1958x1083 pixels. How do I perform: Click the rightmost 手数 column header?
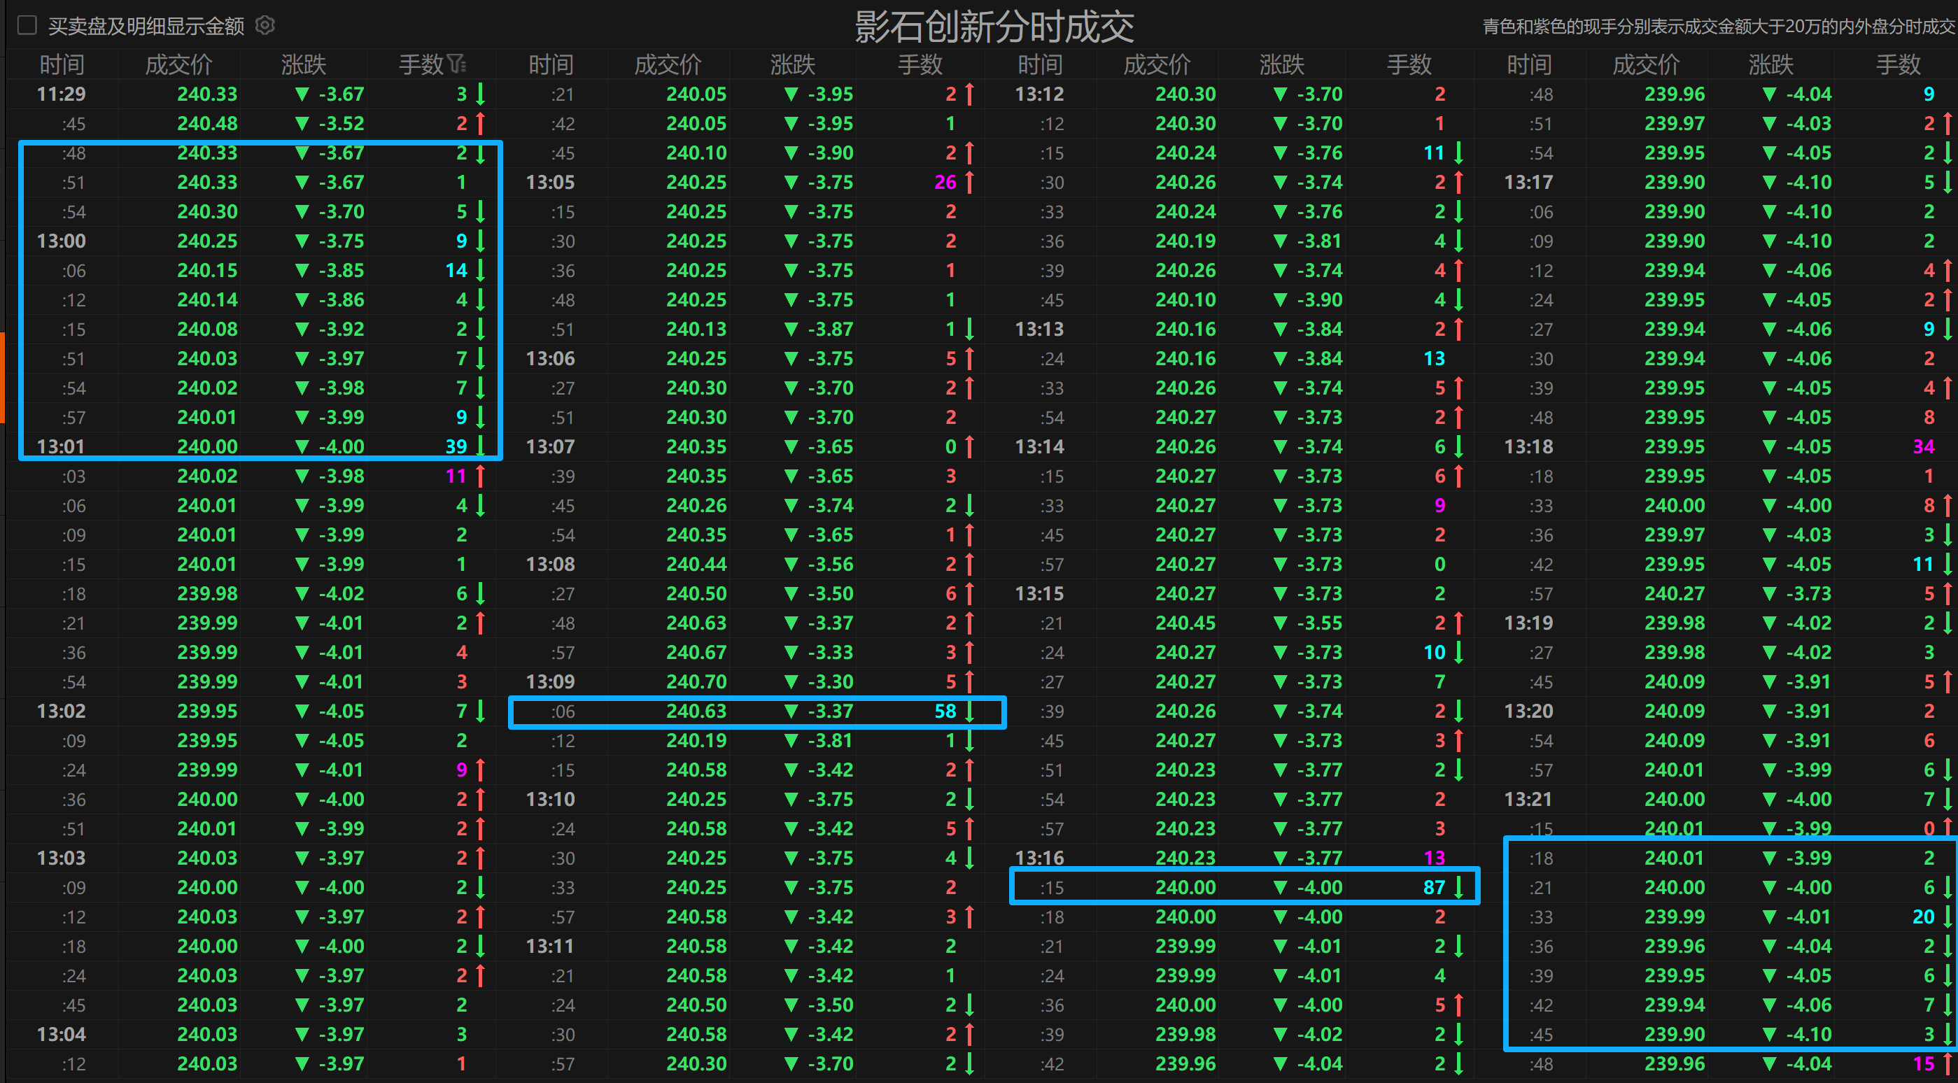1898,64
